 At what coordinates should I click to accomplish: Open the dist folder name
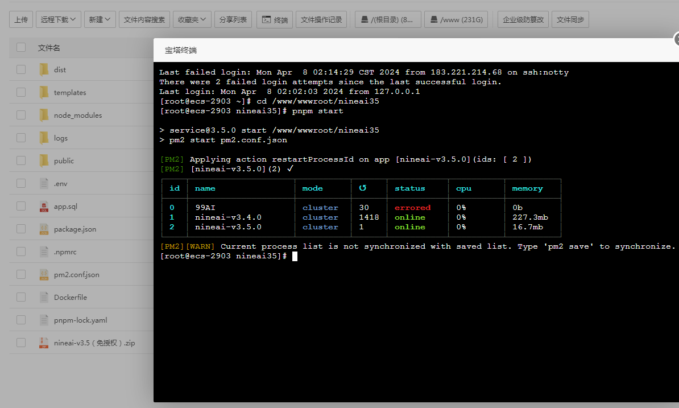(x=60, y=70)
